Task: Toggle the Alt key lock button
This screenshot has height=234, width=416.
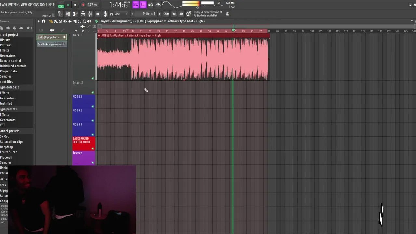Action: 181,14
